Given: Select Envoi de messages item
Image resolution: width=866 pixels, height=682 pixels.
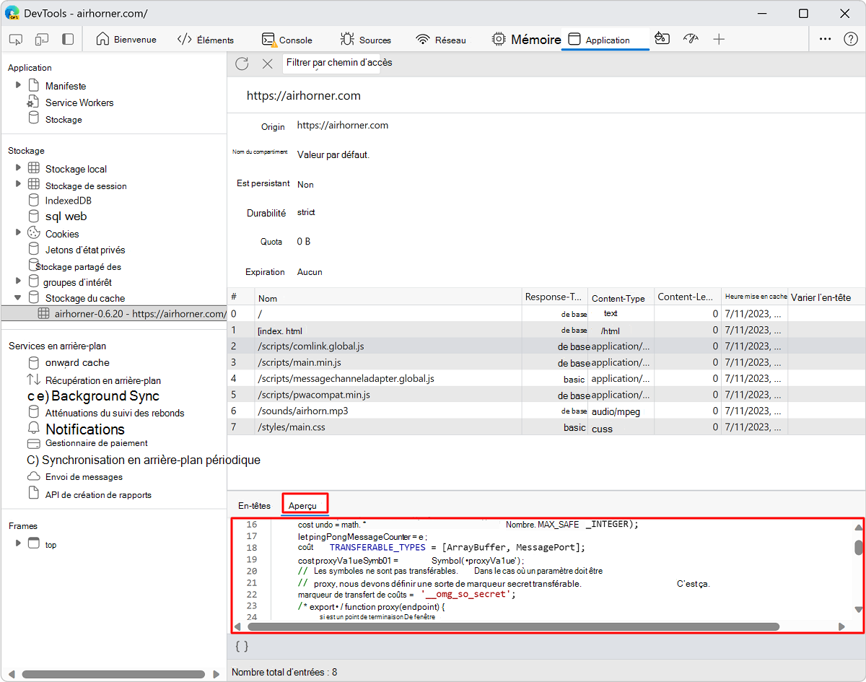Looking at the screenshot, I should pyautogui.click(x=84, y=477).
